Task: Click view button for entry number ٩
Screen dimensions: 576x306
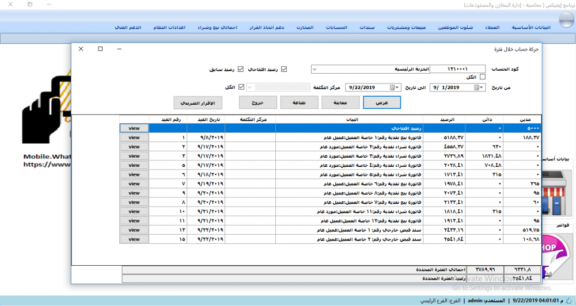Action: [x=134, y=193]
